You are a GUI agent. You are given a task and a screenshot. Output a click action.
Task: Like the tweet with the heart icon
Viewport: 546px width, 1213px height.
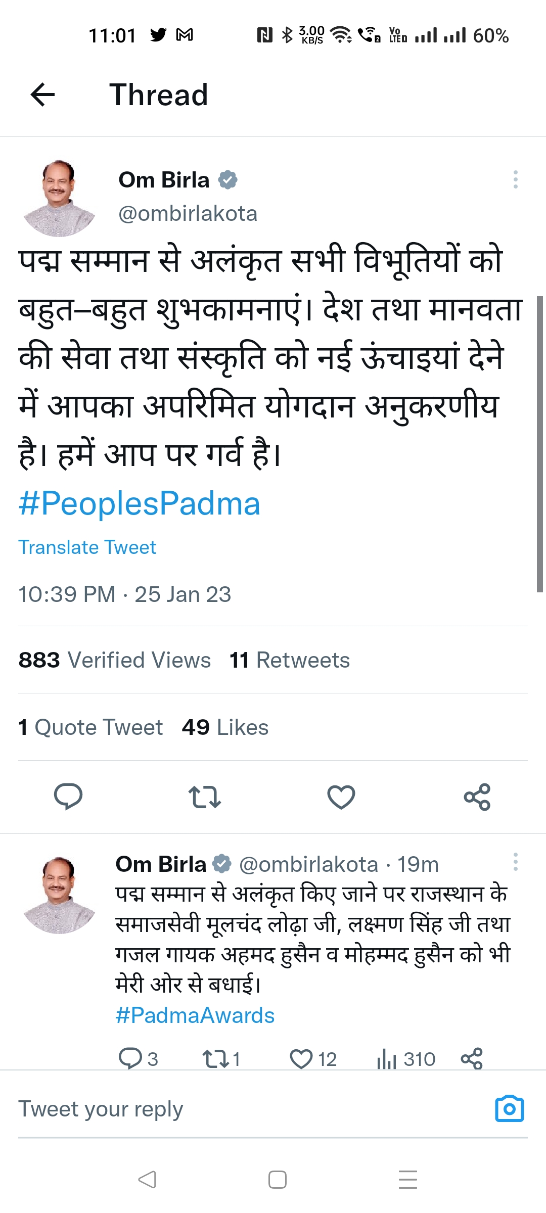tap(341, 798)
